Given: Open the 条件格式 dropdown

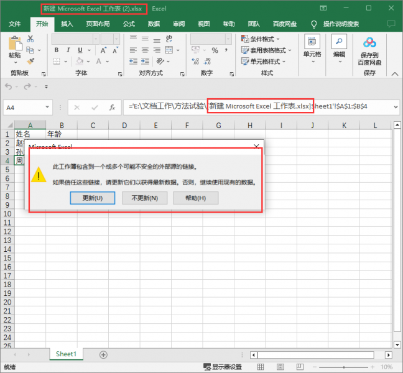Looking at the screenshot, I should [260, 39].
